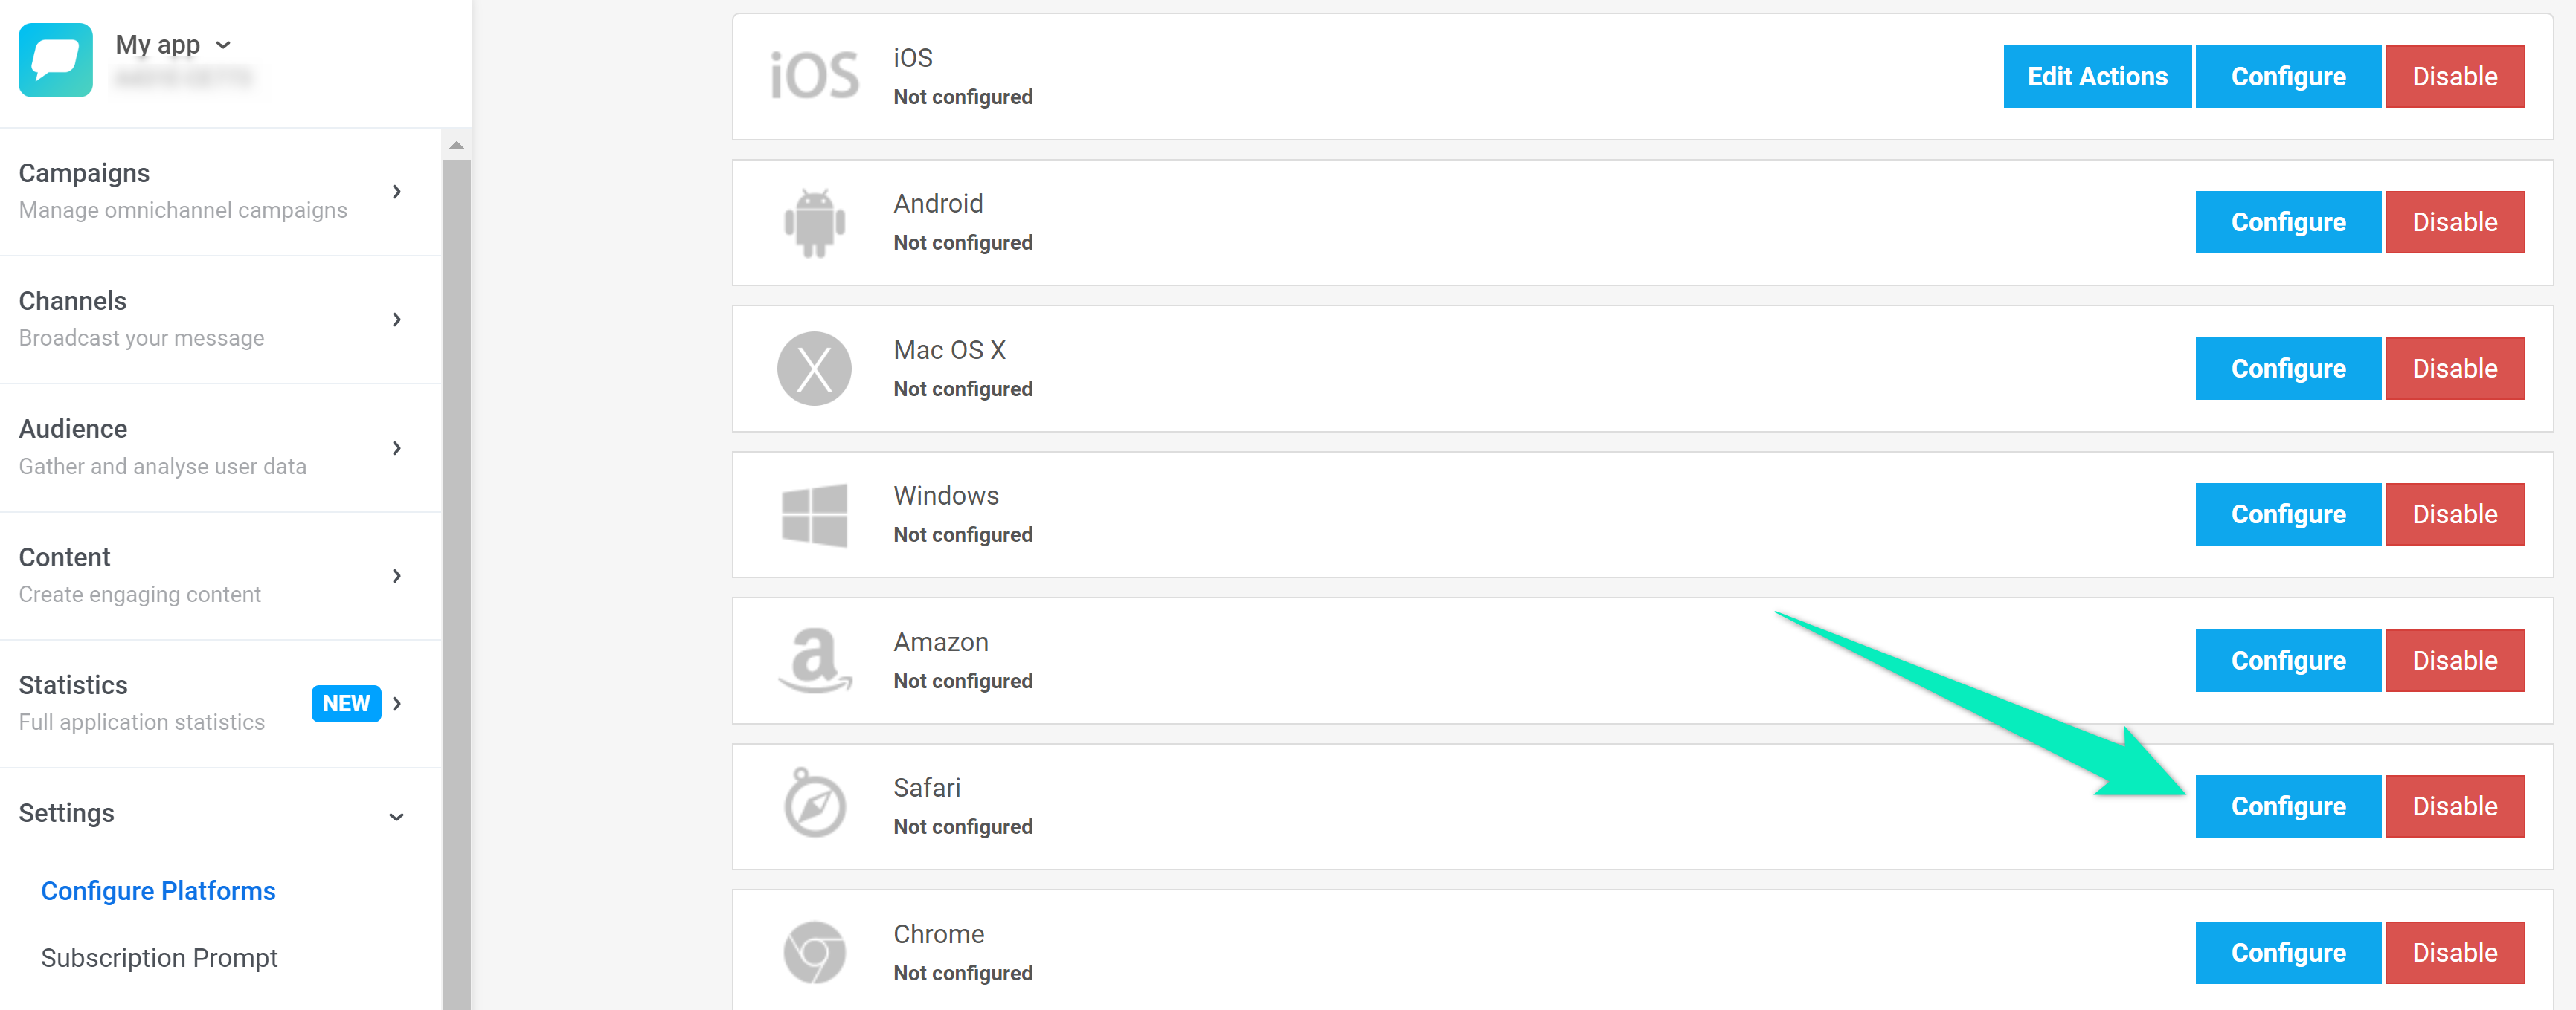Open Configure Platforms settings page
The width and height of the screenshot is (2576, 1010).
pos(158,890)
